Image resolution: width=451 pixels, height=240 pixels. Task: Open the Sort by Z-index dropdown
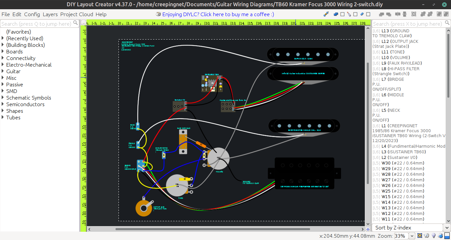pyautogui.click(x=446, y=227)
